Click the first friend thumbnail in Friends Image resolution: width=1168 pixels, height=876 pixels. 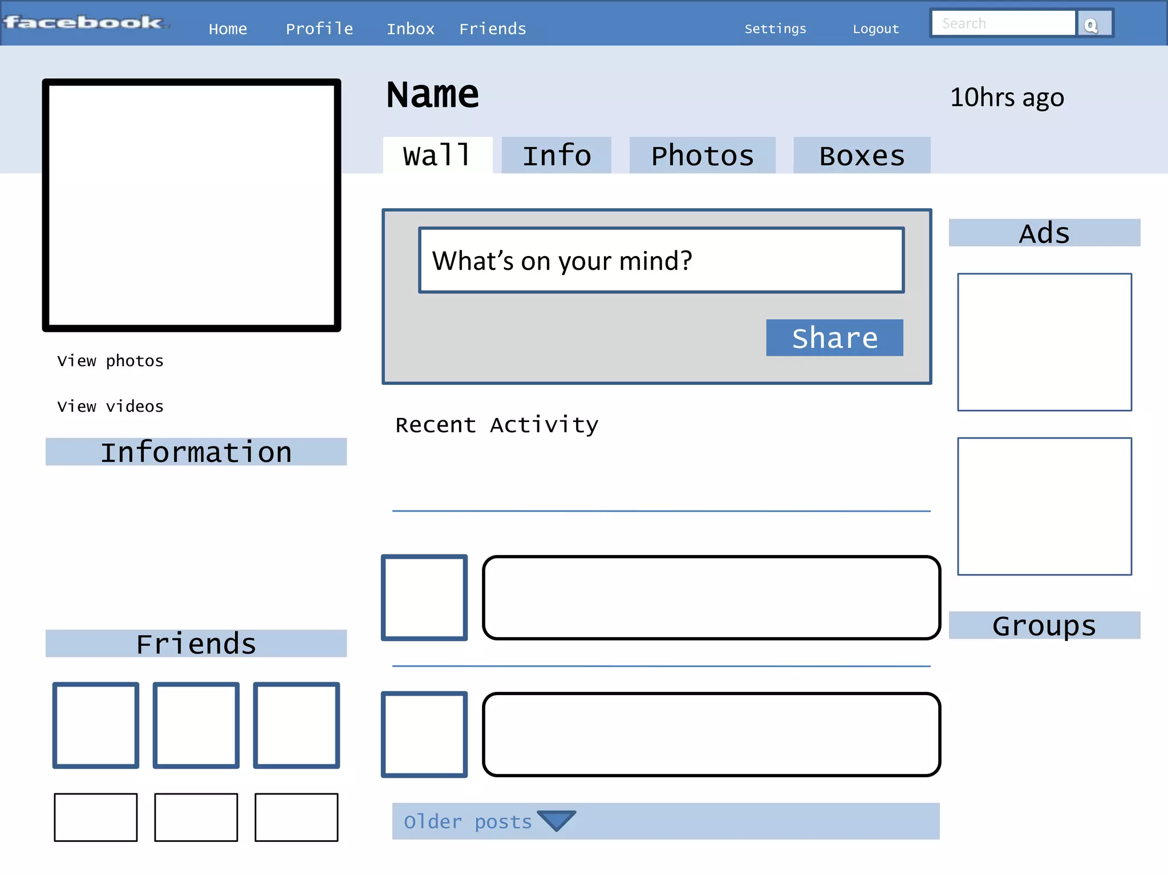(96, 725)
